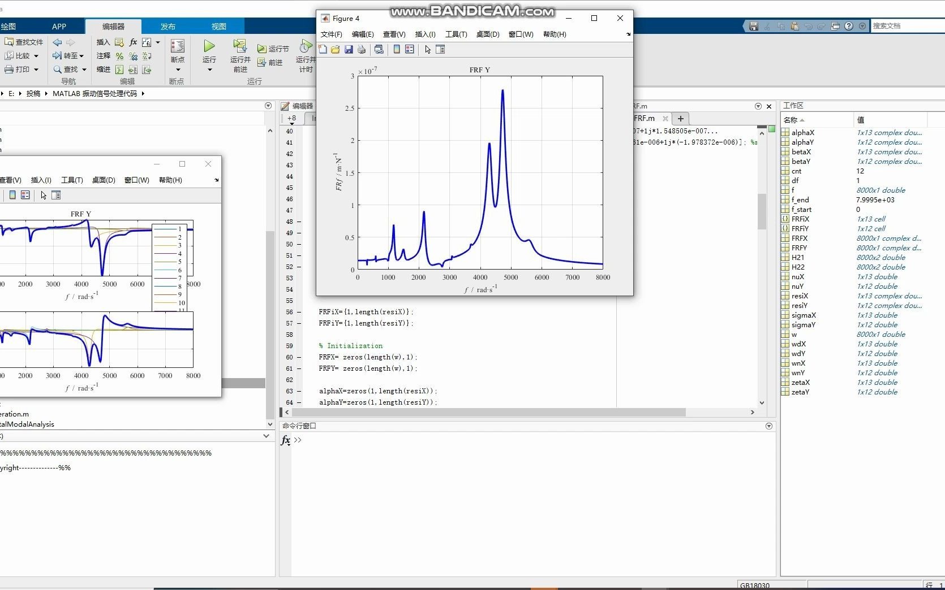Activate the Data Cursor arrow icon in Figure 4
This screenshot has width=945, height=590.
(x=427, y=49)
